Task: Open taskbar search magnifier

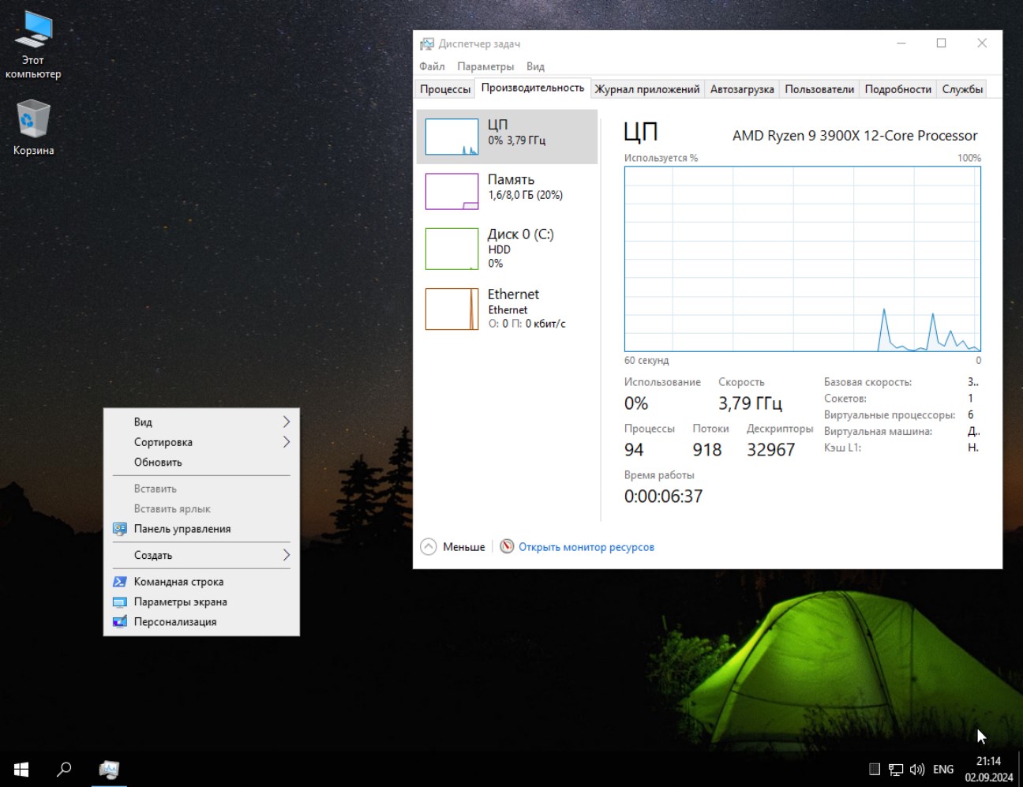Action: click(64, 769)
